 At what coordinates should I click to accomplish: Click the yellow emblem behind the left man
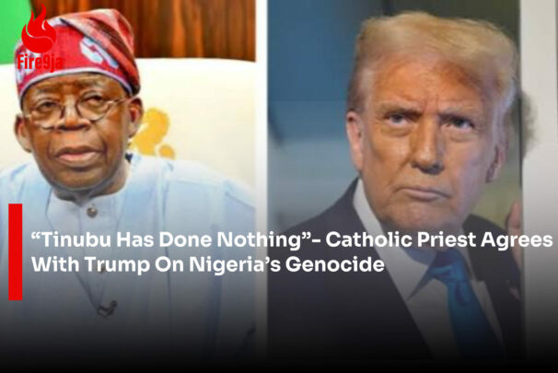155,134
